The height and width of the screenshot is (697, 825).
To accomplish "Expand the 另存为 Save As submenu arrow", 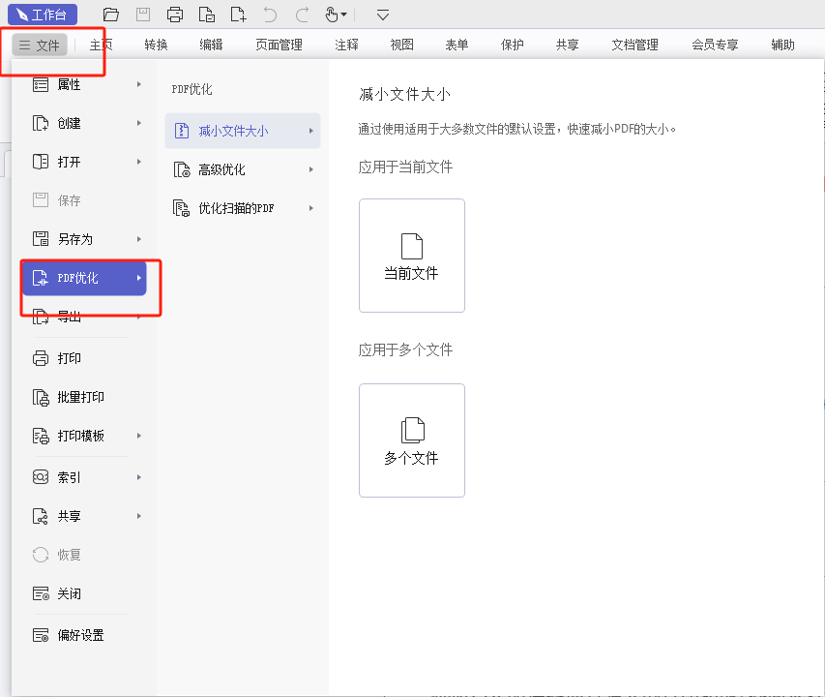I will click(138, 239).
